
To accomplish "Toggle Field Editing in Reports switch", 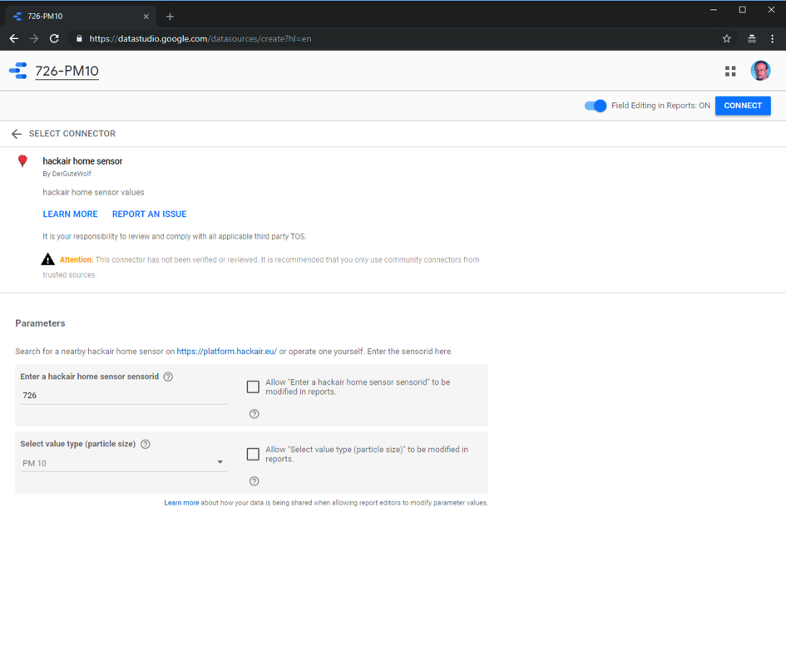I will (596, 106).
